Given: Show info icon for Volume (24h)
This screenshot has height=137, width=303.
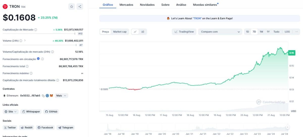Looking at the screenshot, I should click(21, 41).
